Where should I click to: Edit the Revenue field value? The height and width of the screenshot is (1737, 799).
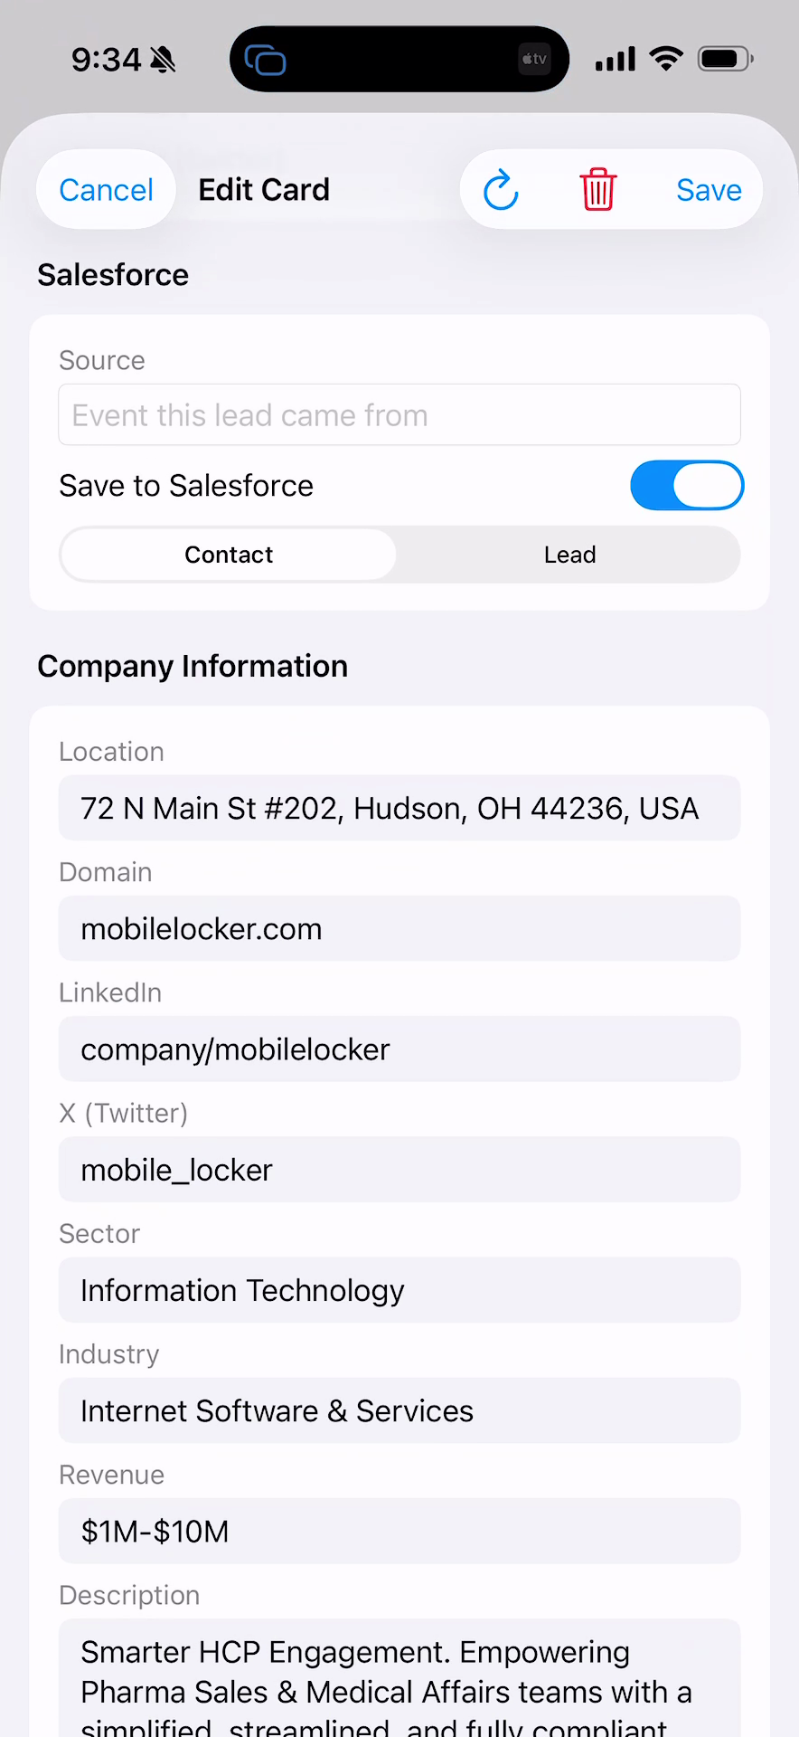tap(399, 1532)
